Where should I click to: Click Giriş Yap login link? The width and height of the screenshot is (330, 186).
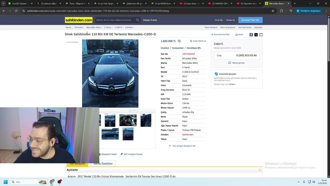[219, 20]
